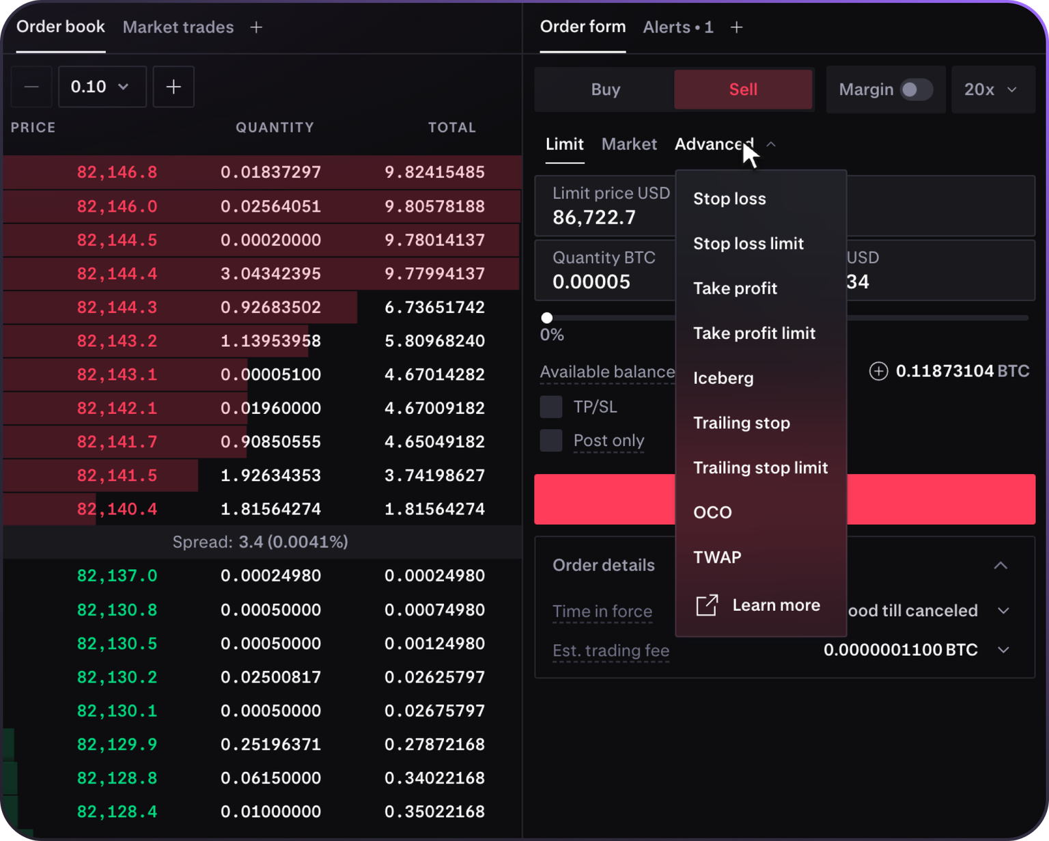The image size is (1049, 841).
Task: Click the external link icon next to Learn more
Action: coord(707,605)
